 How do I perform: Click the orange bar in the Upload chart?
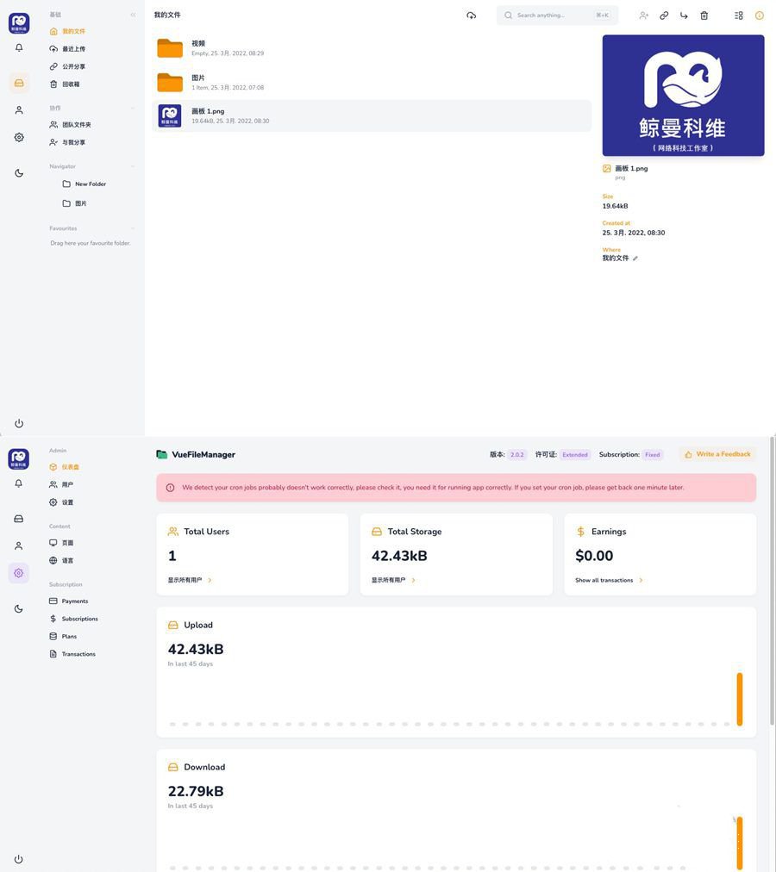pyautogui.click(x=740, y=698)
